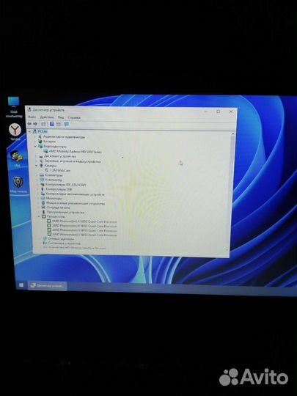Screen dimensions: 297x396
Task: Click the device tree scrollbar down arrow
Action: (227, 249)
